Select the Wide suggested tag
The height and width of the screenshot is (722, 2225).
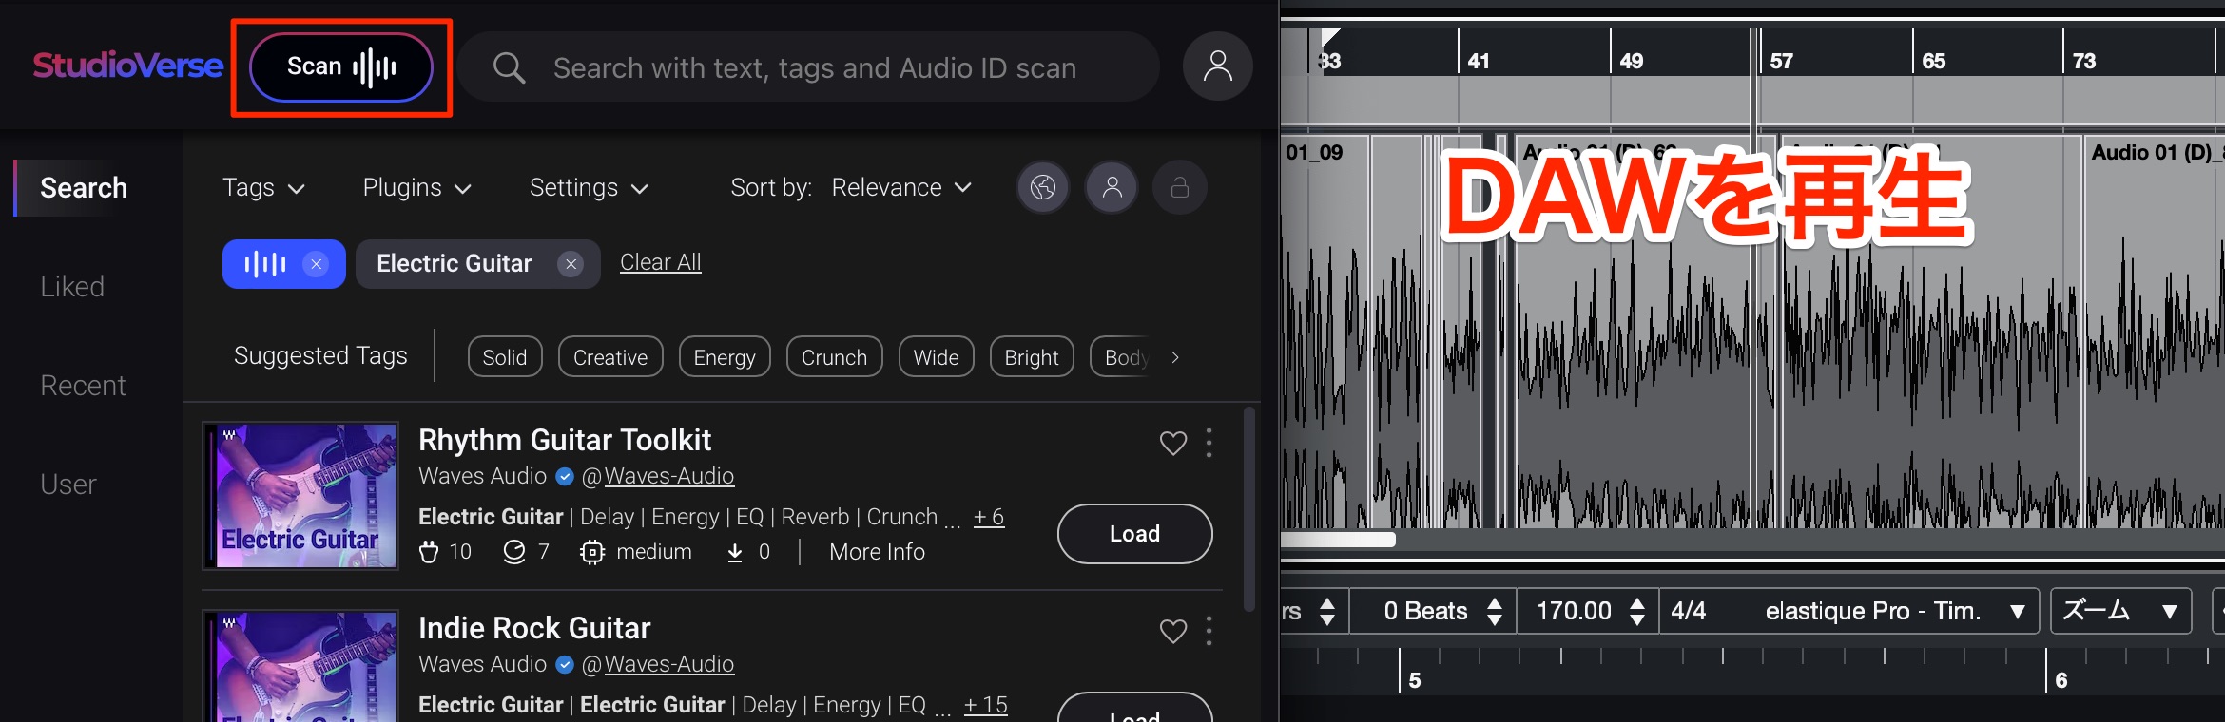point(937,357)
